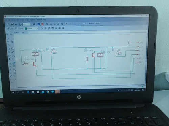Click the Switch to Board icon
The image size is (169, 126).
pyautogui.click(x=21, y=24)
